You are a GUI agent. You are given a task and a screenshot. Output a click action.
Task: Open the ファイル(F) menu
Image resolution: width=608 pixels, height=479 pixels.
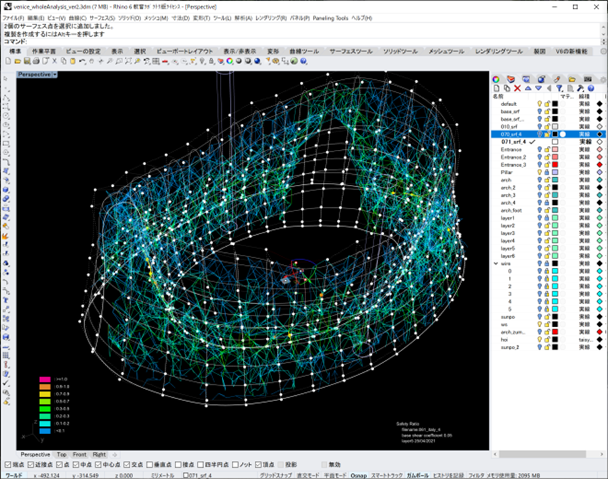(x=13, y=18)
